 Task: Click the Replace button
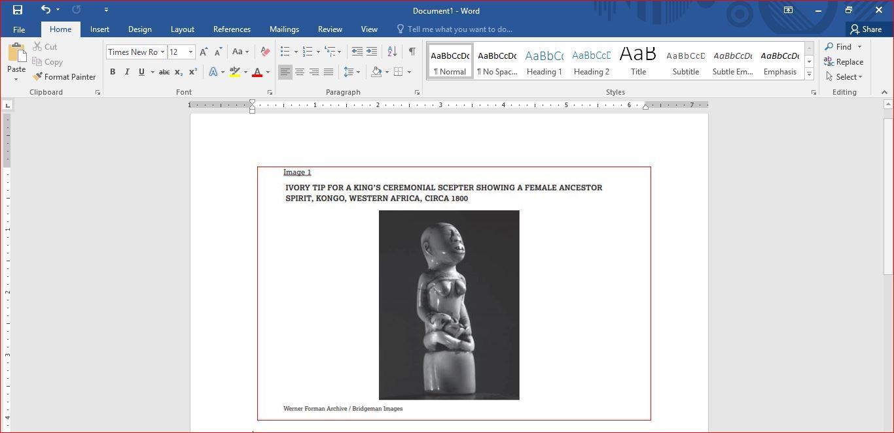[x=844, y=62]
